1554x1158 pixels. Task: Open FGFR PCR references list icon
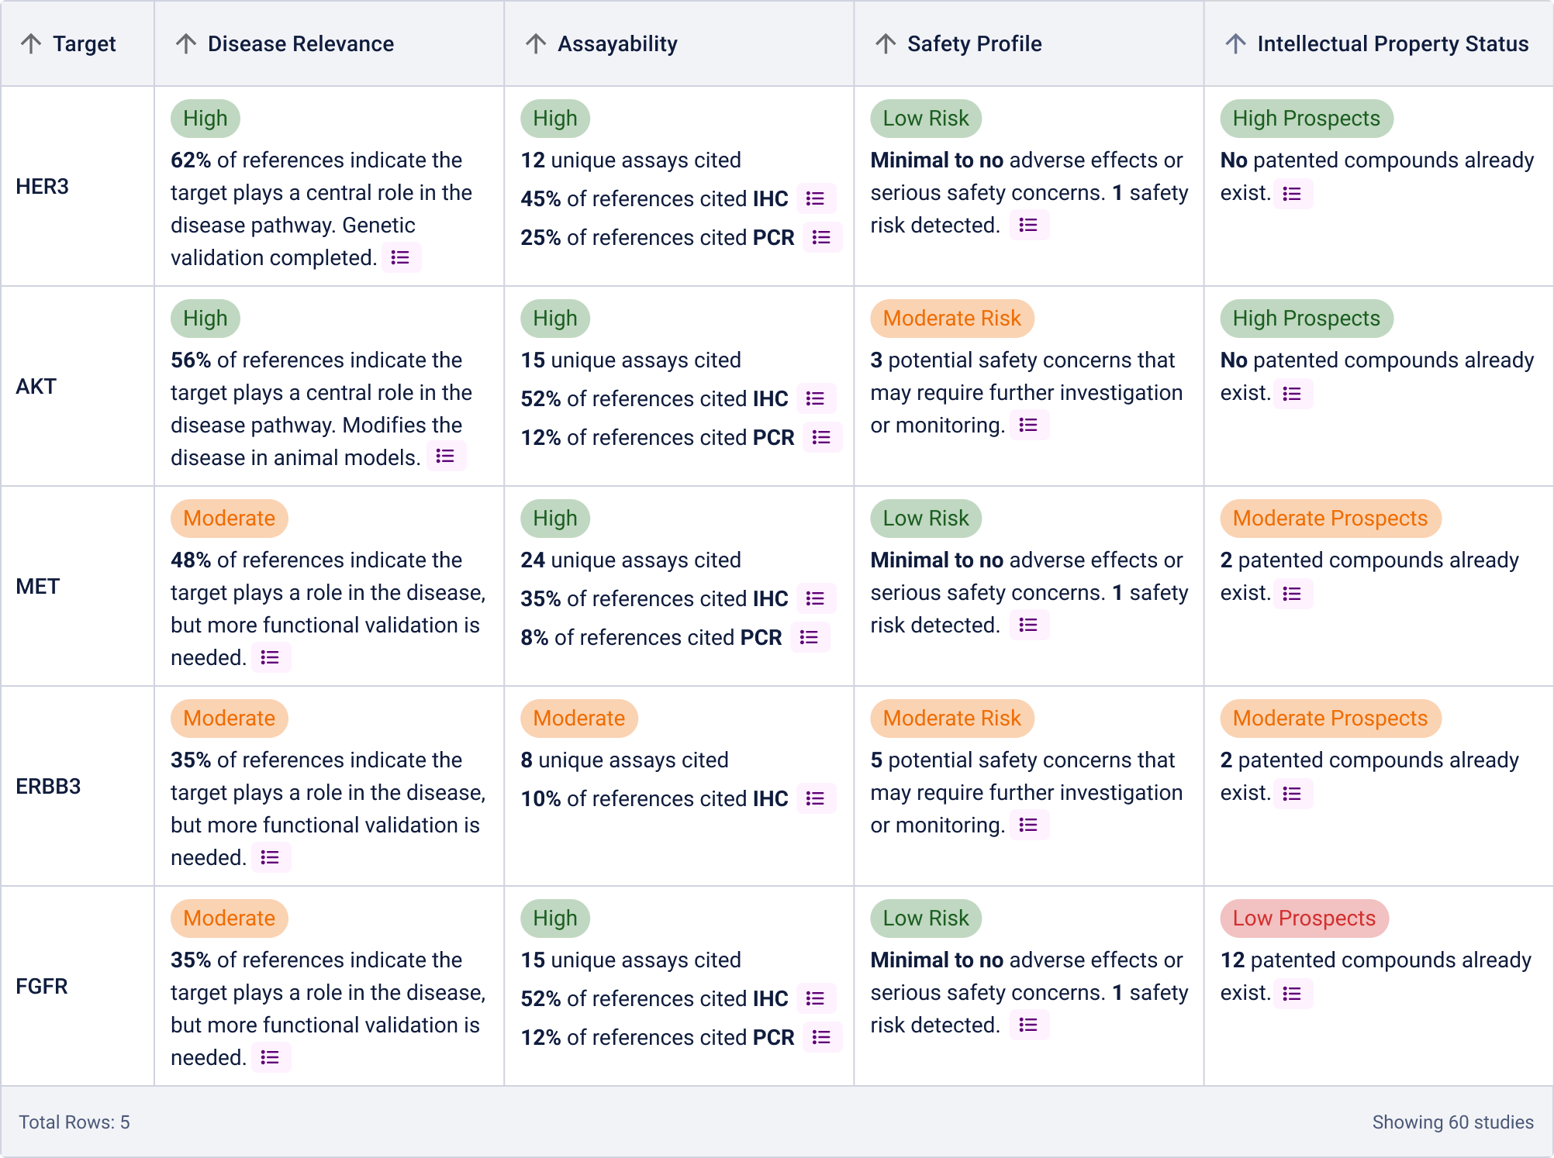tap(822, 1037)
